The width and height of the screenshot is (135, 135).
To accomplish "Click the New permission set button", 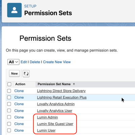I will pyautogui.click(x=15, y=74).
